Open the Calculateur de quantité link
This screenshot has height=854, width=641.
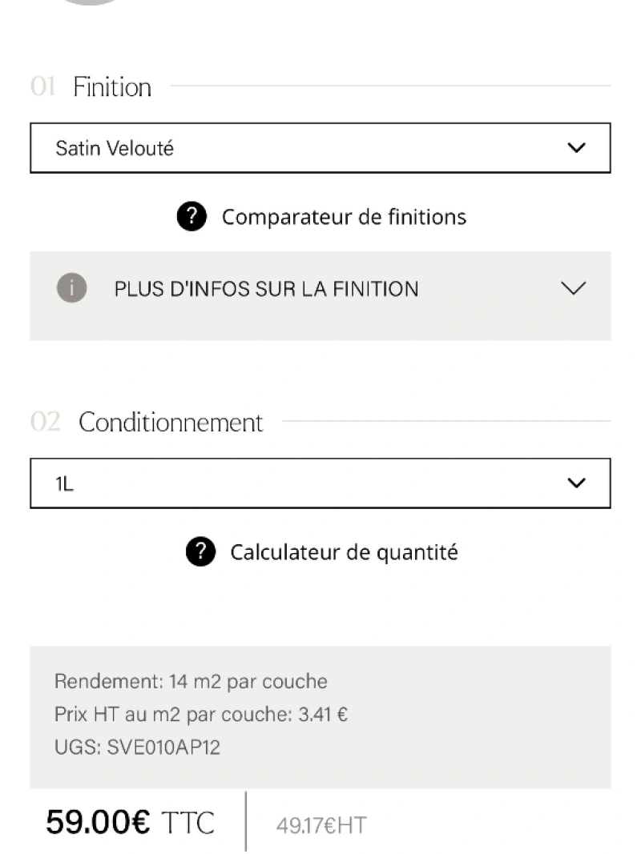(344, 552)
